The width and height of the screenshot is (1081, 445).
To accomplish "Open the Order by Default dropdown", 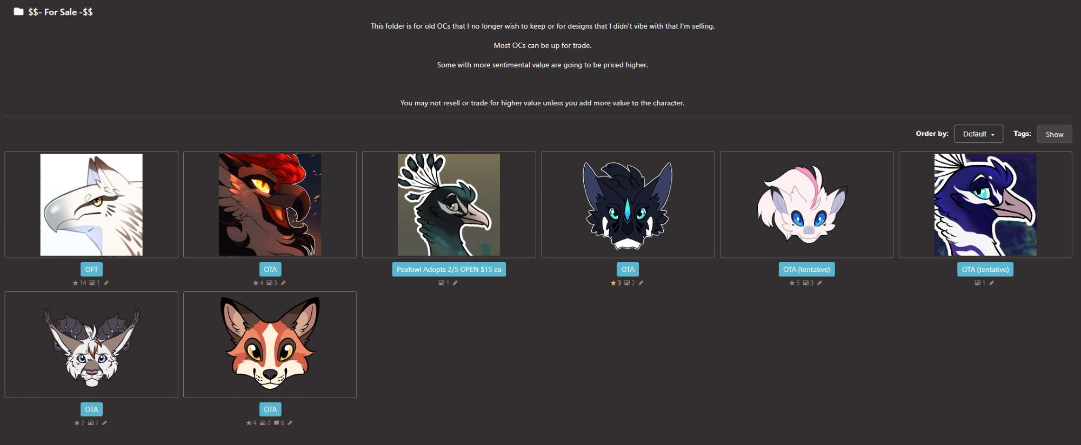I will click(978, 134).
